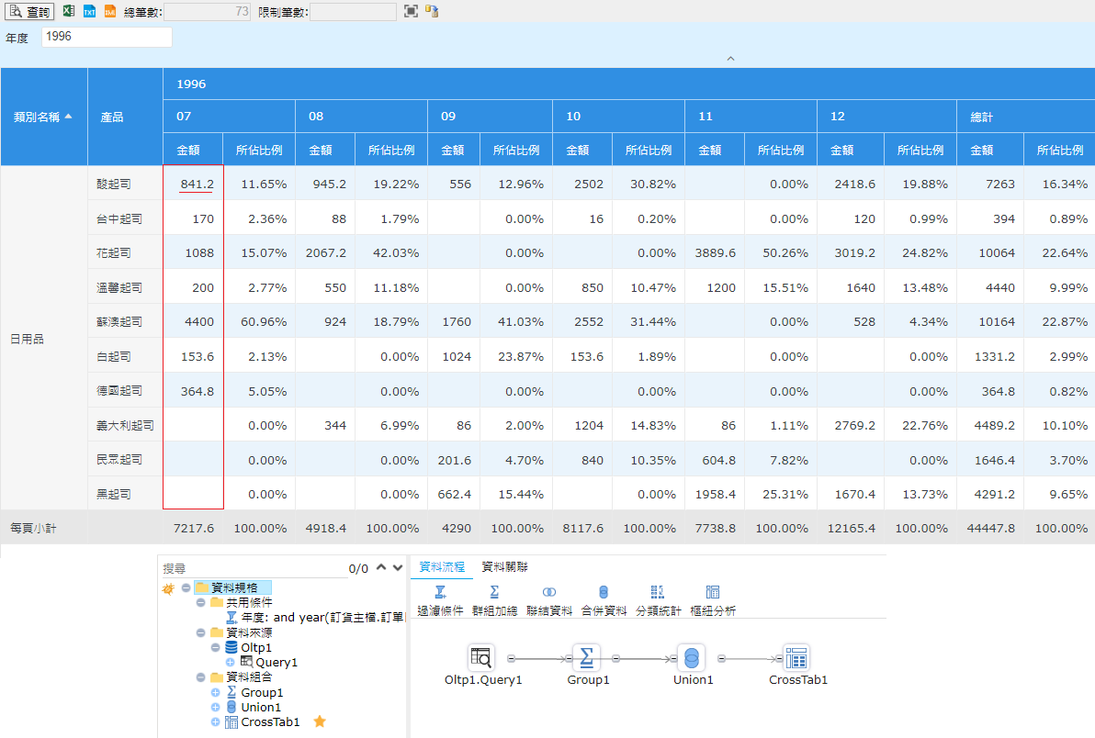1095x738 pixels.
Task: Expand the CrossTab1 tree node
Action: point(215,722)
